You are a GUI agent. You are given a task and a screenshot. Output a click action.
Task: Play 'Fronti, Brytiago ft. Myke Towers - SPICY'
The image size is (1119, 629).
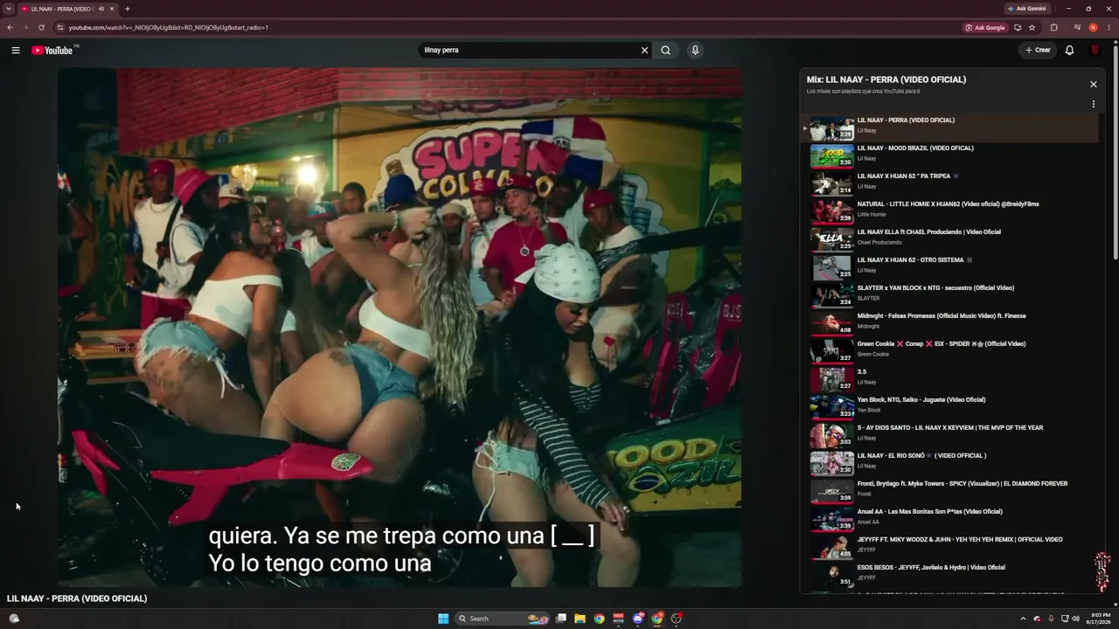click(949, 491)
